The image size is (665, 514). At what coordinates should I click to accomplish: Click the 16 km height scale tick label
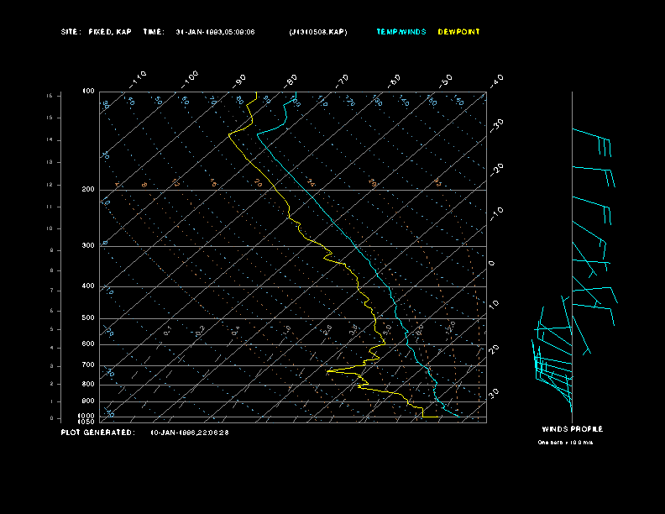point(50,96)
